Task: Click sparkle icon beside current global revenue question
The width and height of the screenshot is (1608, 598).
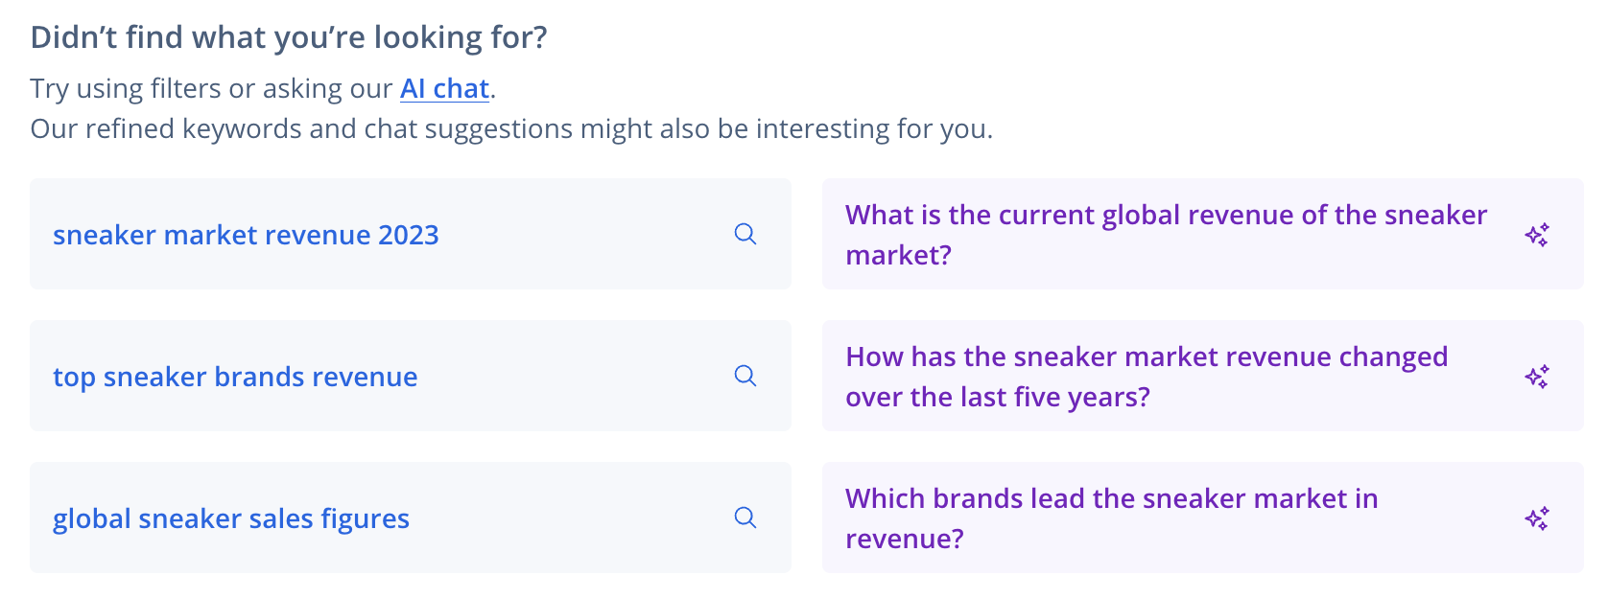Action: pos(1537,235)
